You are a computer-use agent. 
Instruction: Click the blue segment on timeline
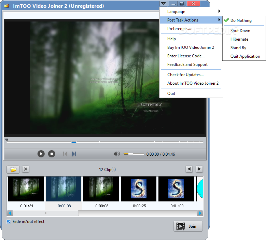tap(74, 142)
